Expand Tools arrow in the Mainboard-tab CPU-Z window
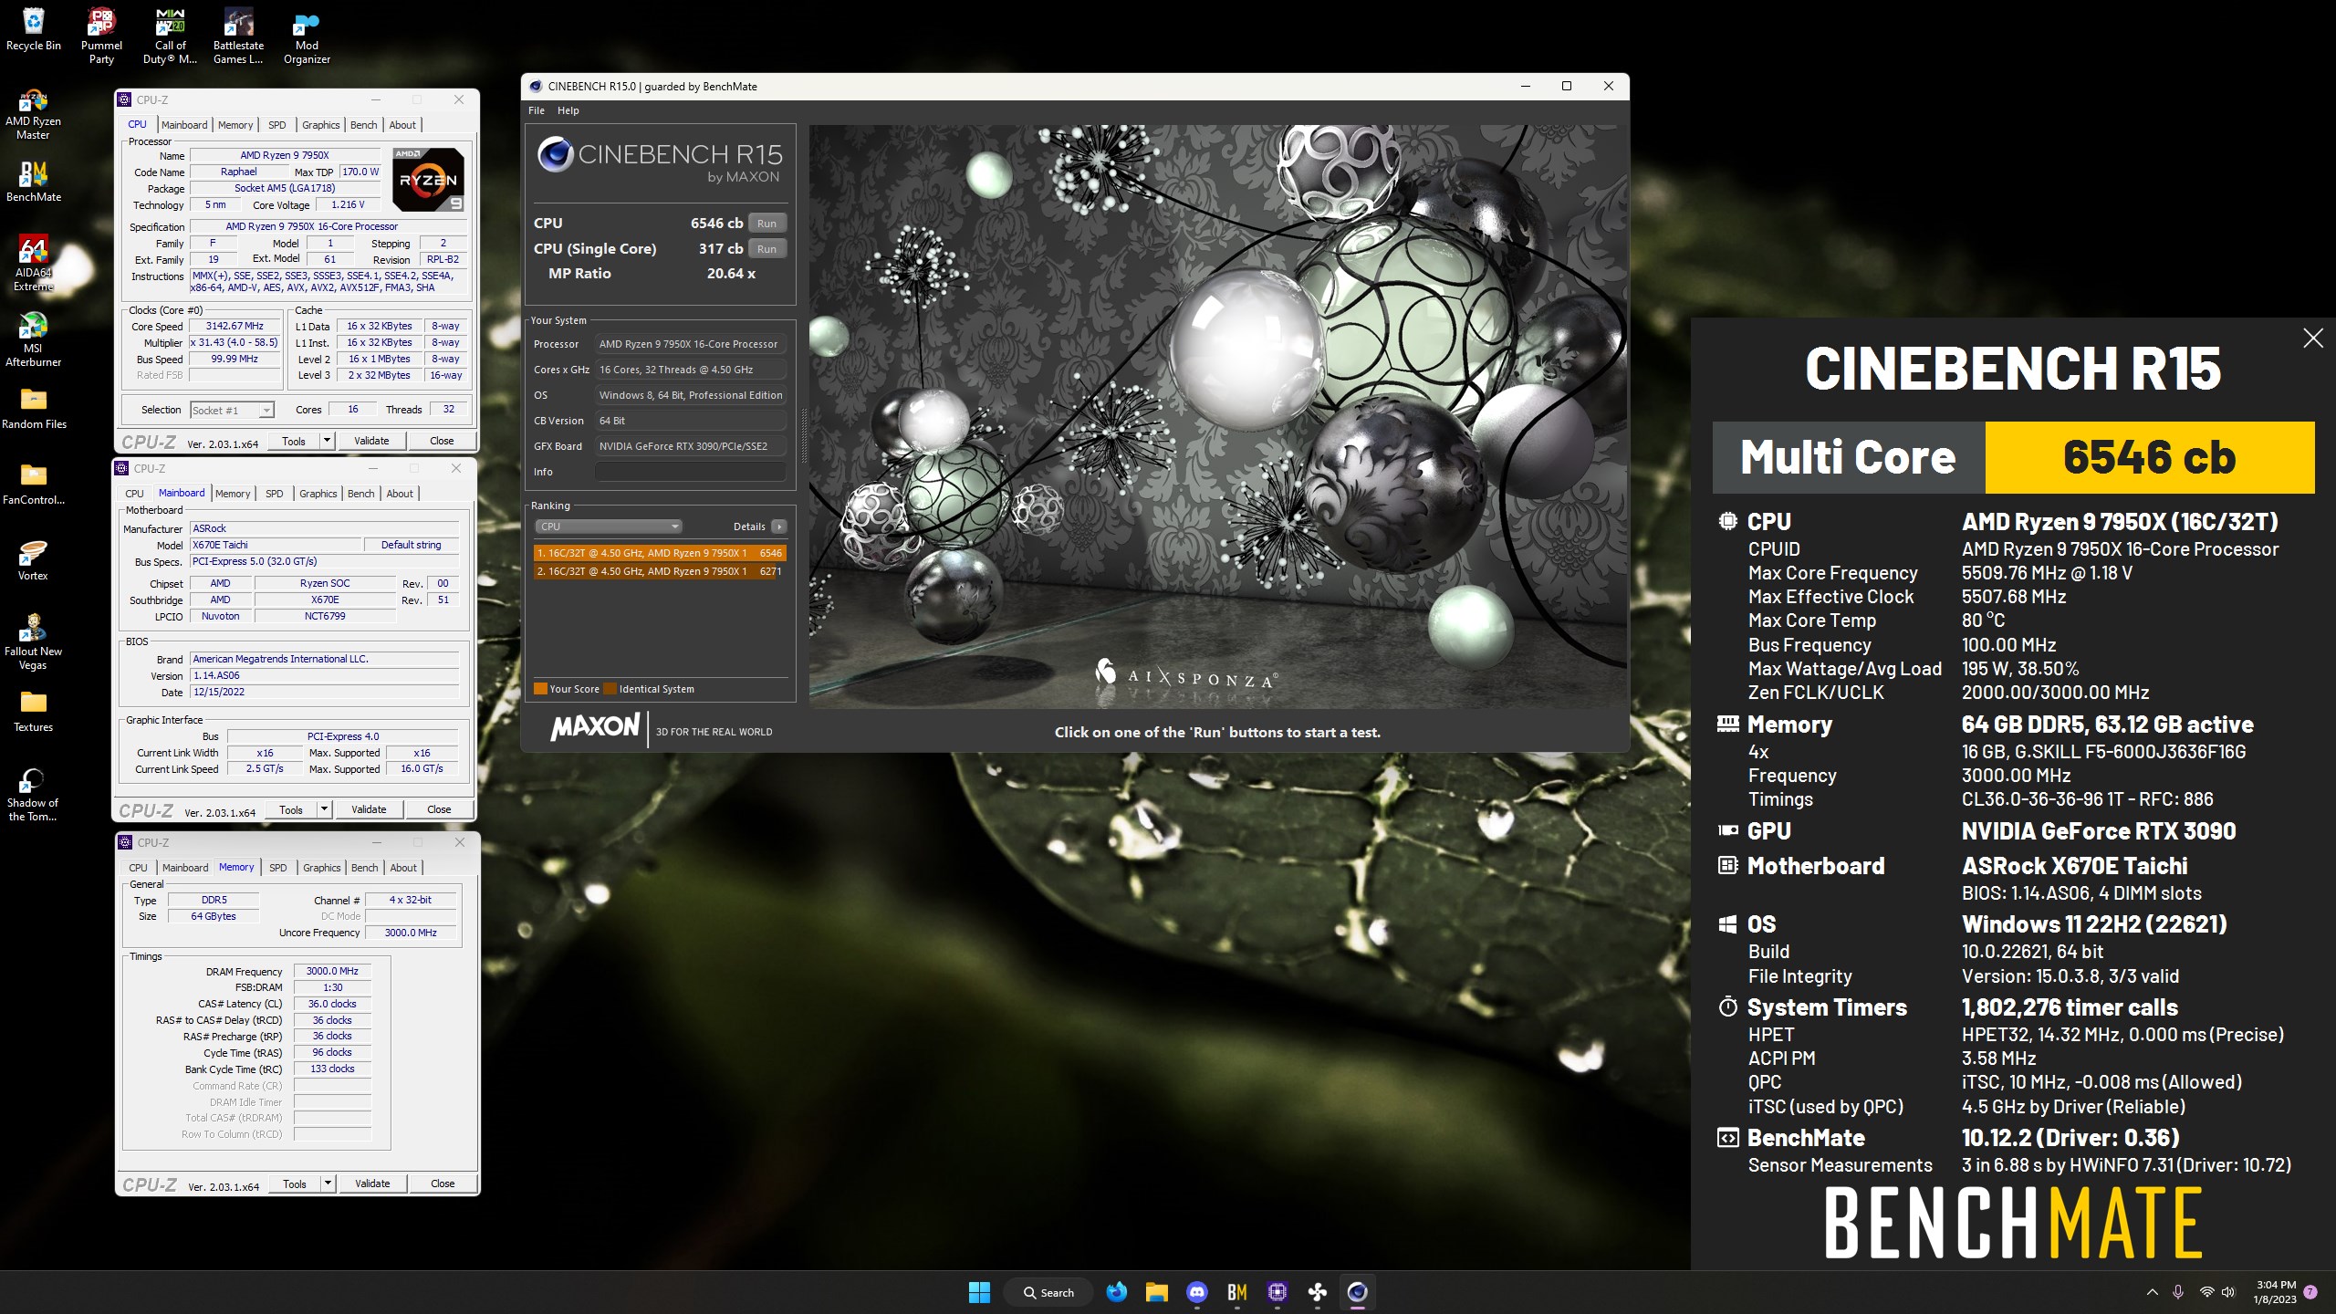Screen dimensions: 2336x1314 [324, 809]
